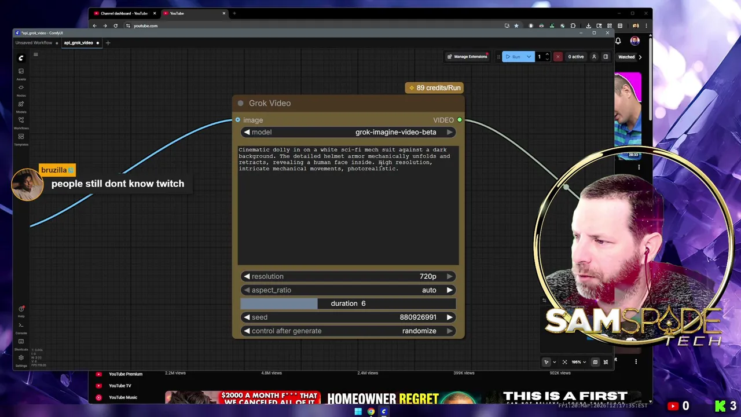Screen dimensions: 741x417
Task: Decrement seed with left arrow
Action: click(x=247, y=317)
